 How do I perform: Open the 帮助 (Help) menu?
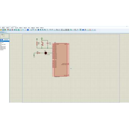pyautogui.click(x=42, y=28)
